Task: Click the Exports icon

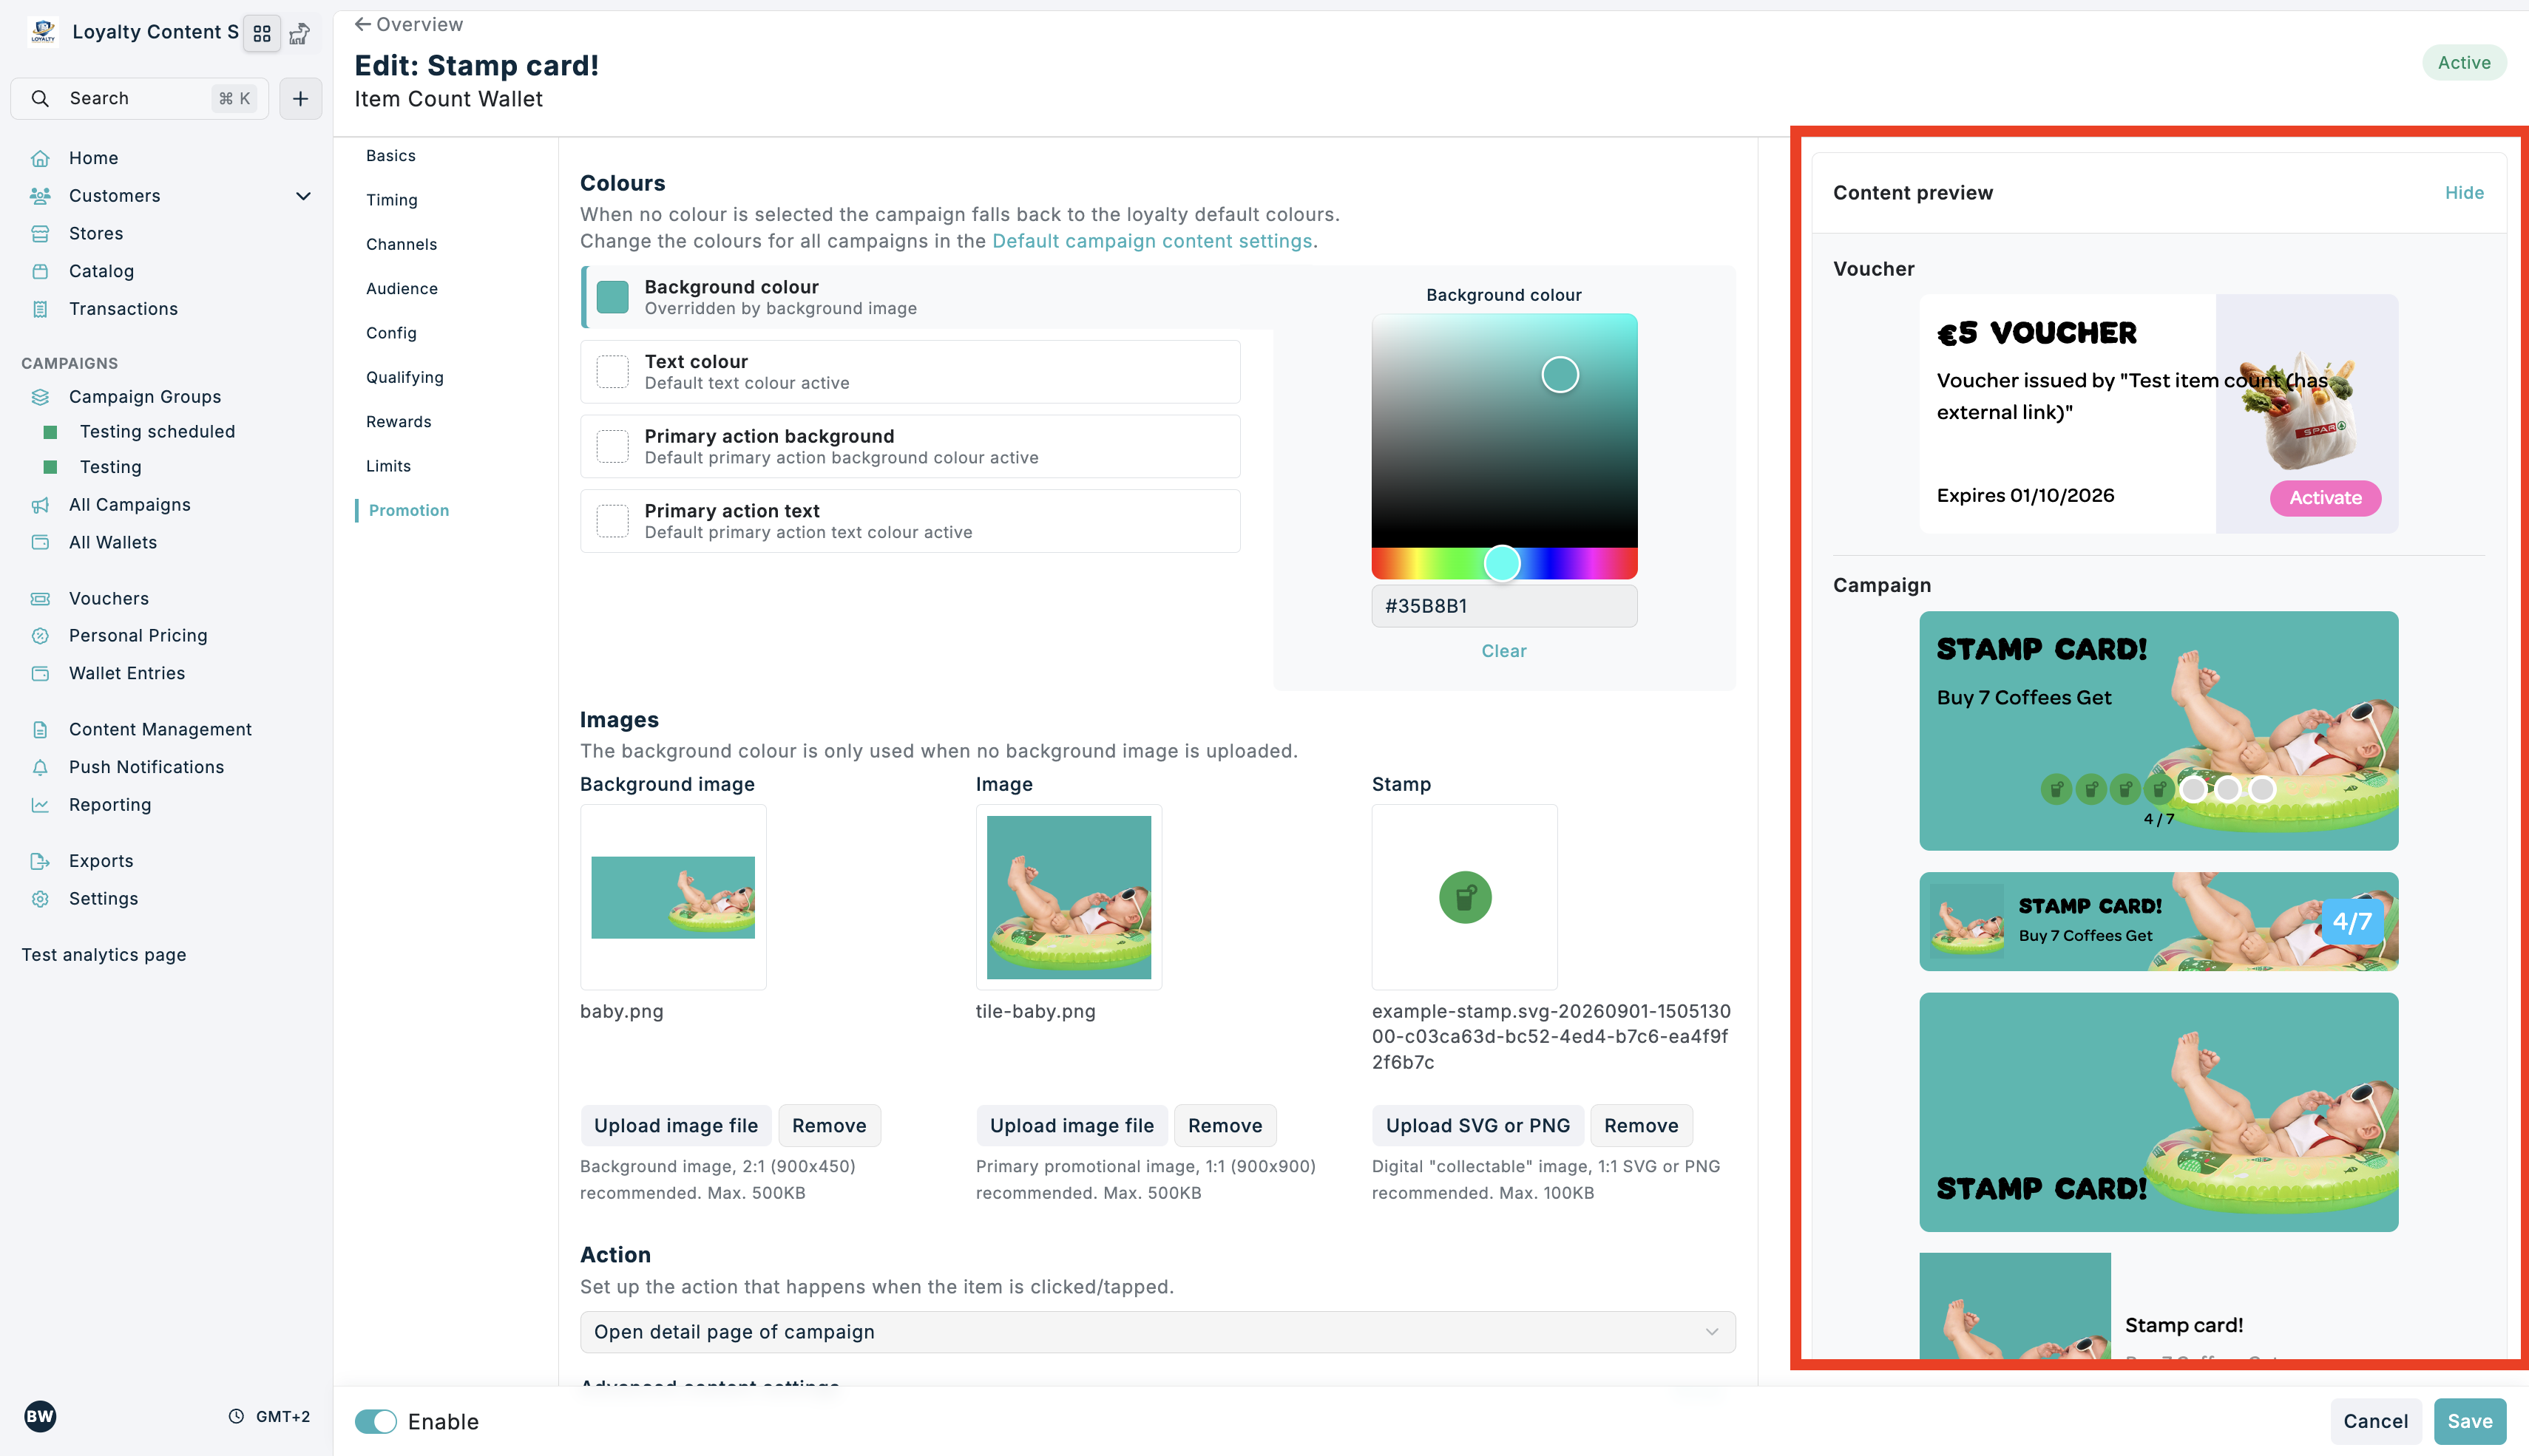Action: 40,861
